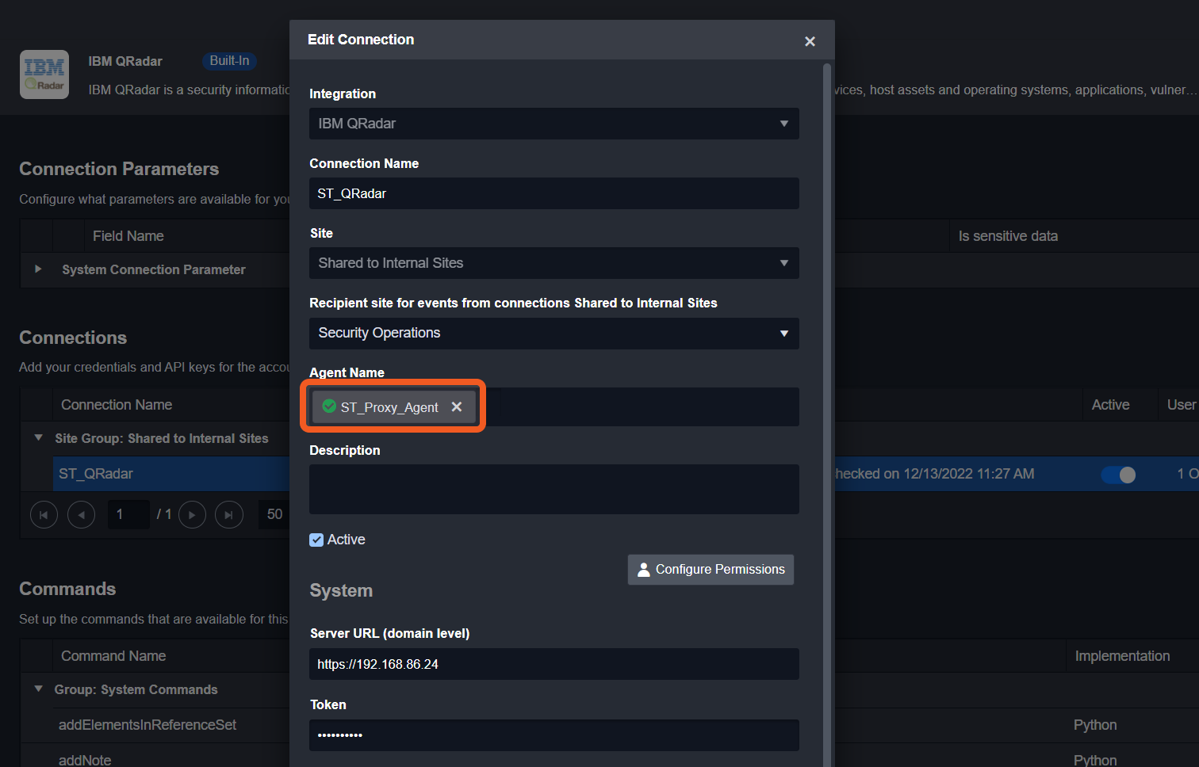Expand System Connection Parameter row
Viewport: 1199px width, 767px height.
click(38, 269)
